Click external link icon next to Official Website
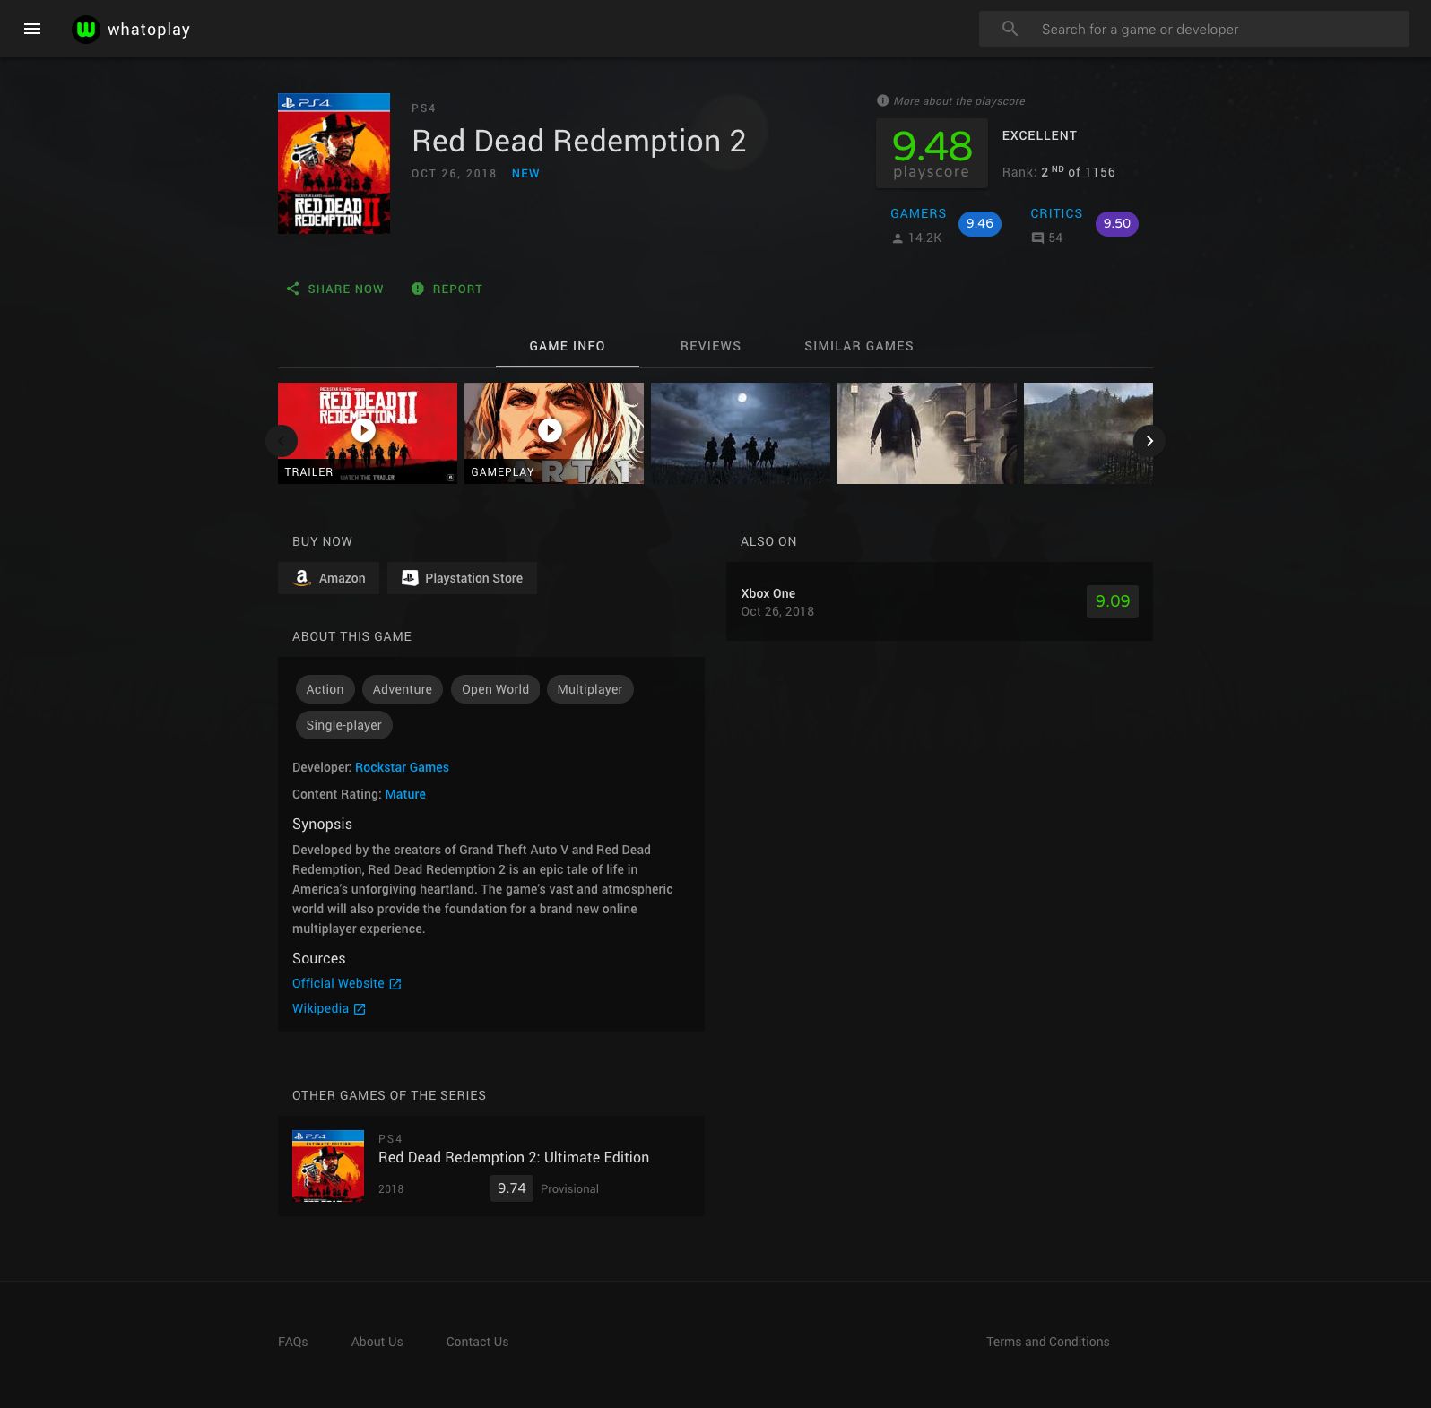This screenshot has height=1408, width=1431. (395, 984)
